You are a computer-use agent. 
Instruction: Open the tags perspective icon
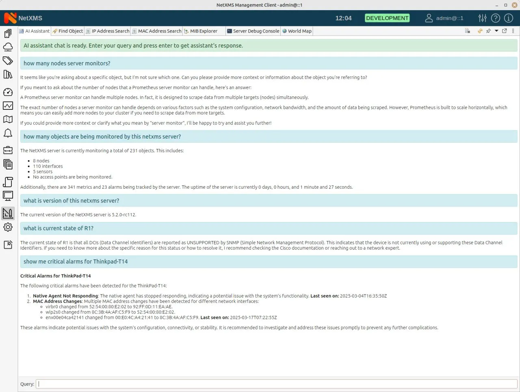coord(8,61)
